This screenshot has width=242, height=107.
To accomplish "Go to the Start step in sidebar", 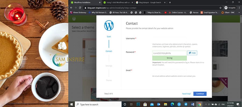I will tap(109, 36).
